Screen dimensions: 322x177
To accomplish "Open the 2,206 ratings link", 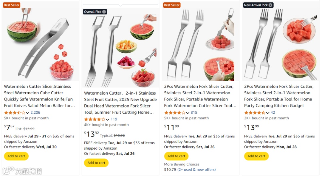I will tap(35, 112).
